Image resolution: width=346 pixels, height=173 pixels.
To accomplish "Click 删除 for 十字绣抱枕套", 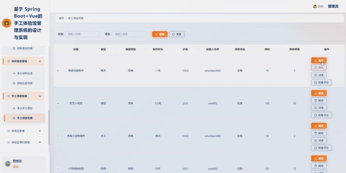I will point(319,166).
